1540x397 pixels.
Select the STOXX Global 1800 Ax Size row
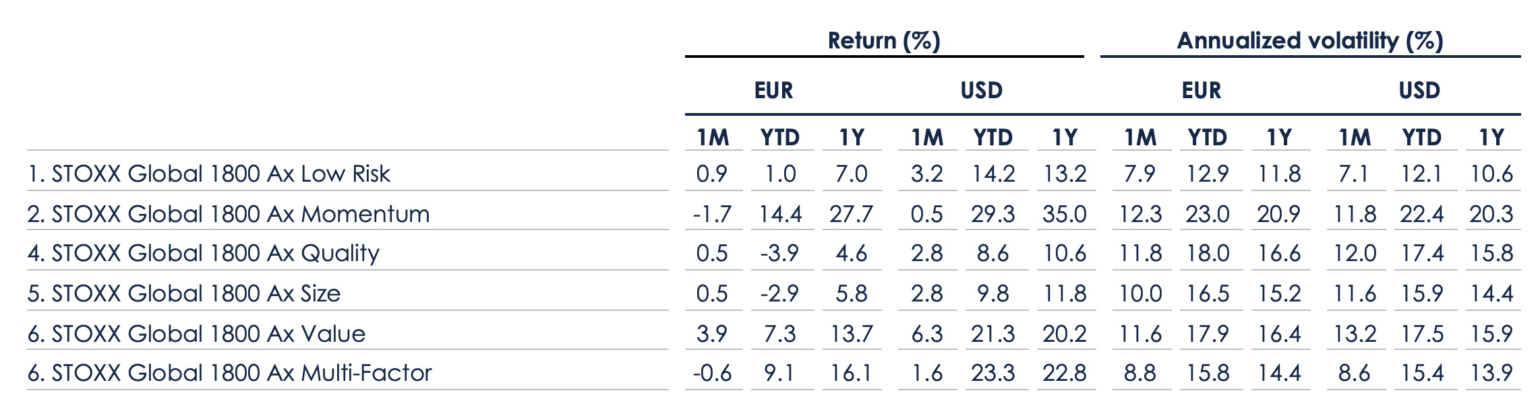click(184, 293)
